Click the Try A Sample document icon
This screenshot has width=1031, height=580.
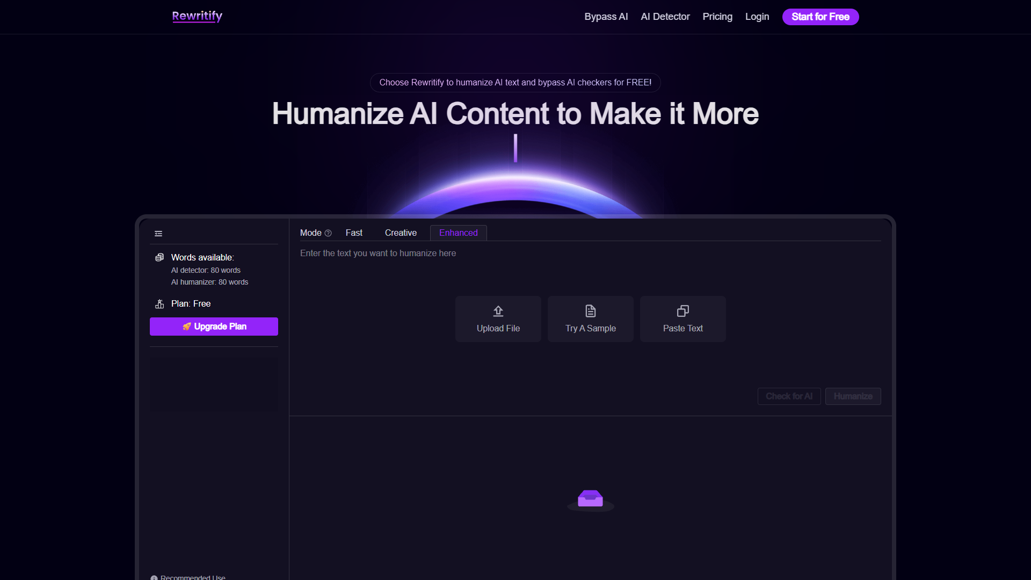coord(591,311)
